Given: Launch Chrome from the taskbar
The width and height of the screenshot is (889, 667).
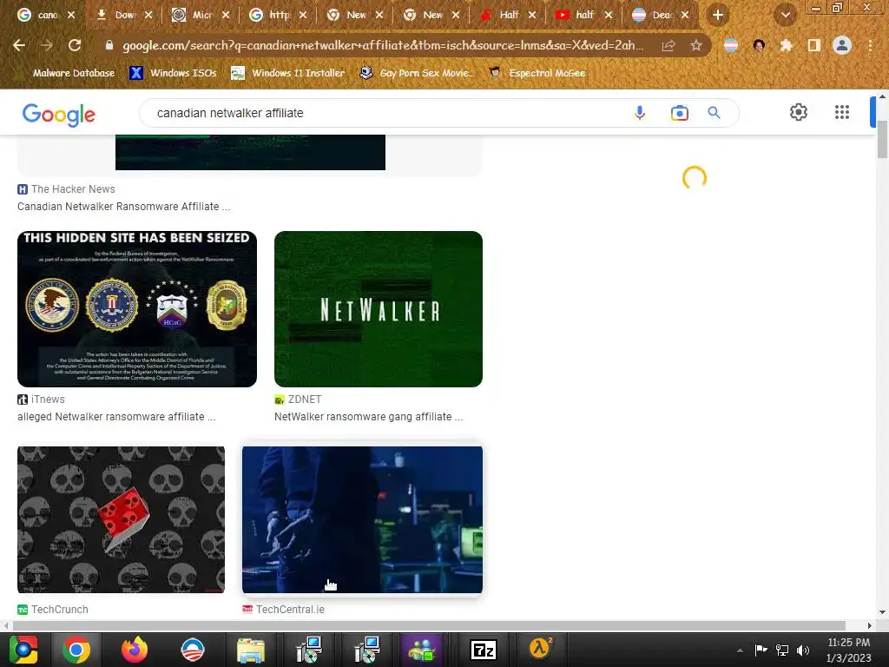Looking at the screenshot, I should (x=76, y=650).
